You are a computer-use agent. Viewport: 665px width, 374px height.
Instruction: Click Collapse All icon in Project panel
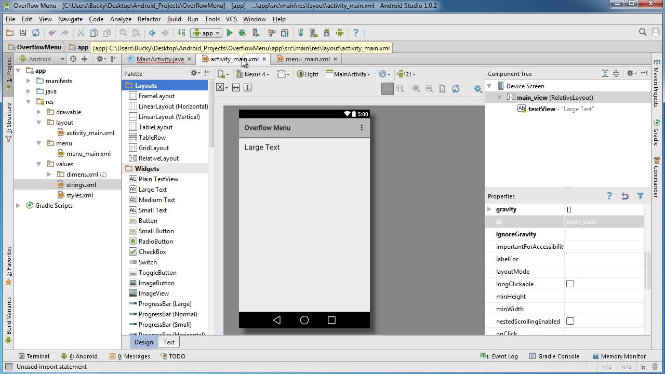[x=84, y=59]
